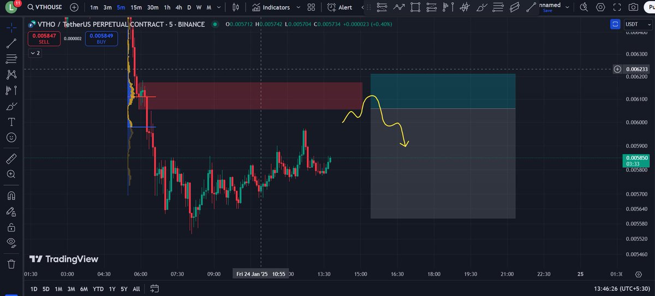The image size is (655, 296).
Task: Toggle stay in drawing mode
Action: (x=11, y=211)
